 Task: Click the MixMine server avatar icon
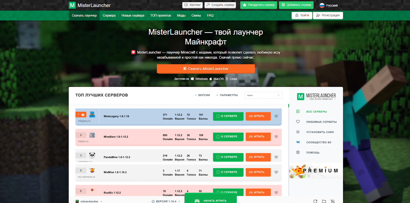tap(92, 170)
